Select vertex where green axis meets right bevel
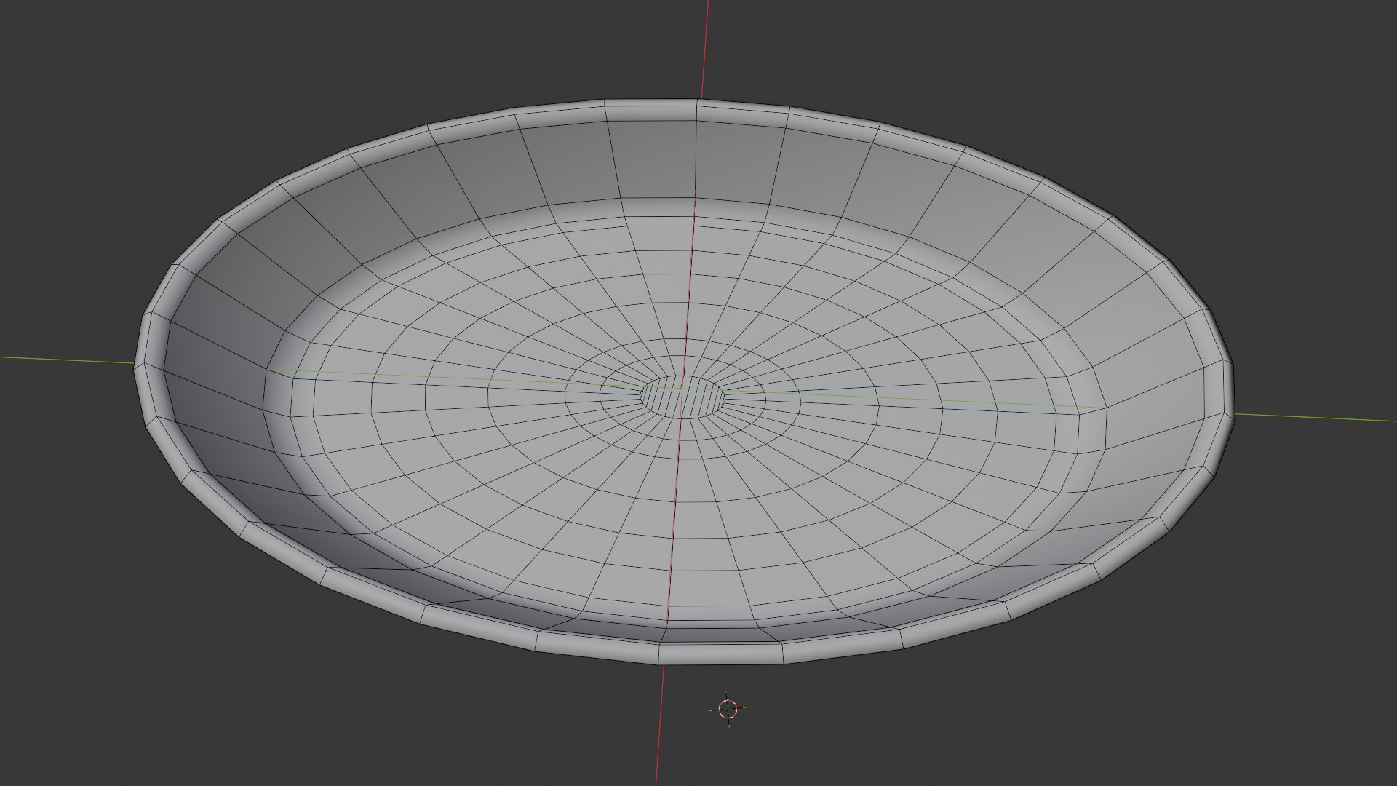 point(1105,409)
